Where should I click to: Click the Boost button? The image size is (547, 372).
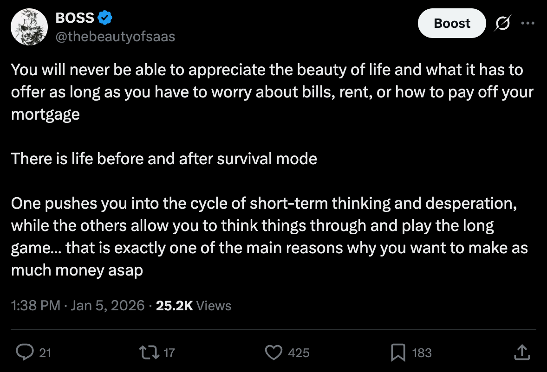pos(452,23)
